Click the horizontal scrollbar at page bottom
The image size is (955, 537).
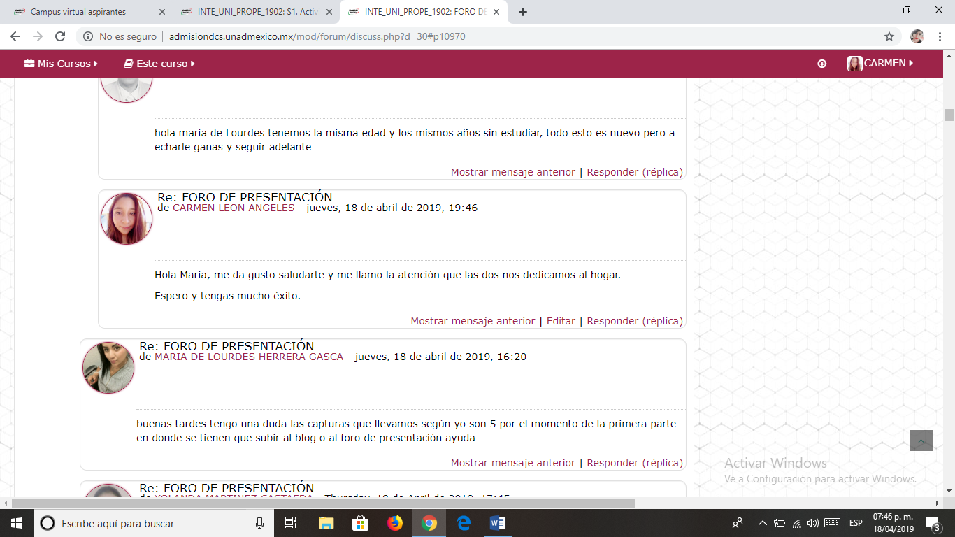(x=322, y=503)
